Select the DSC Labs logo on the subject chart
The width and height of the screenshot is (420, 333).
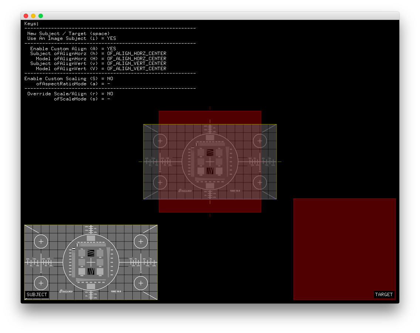[x=65, y=291]
